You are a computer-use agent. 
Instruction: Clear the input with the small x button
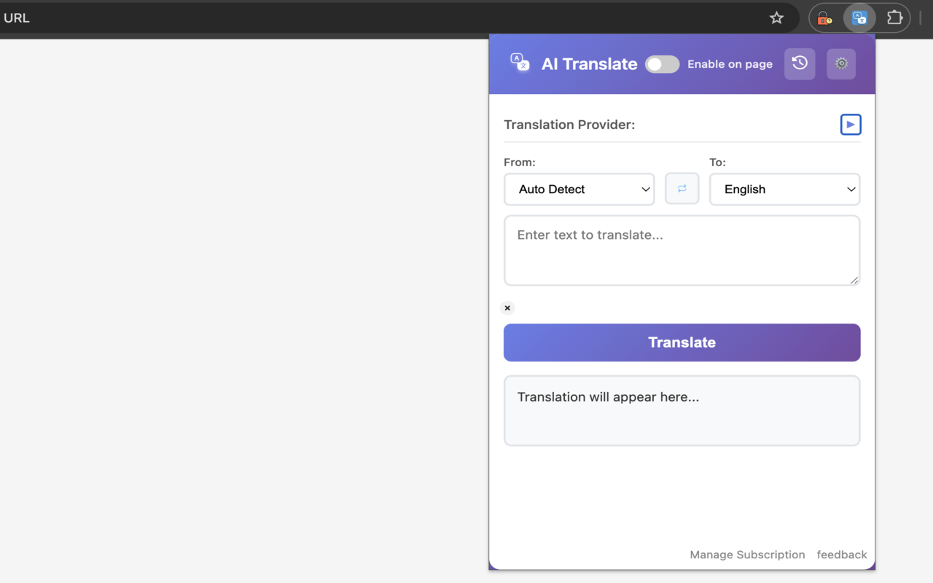(x=507, y=308)
